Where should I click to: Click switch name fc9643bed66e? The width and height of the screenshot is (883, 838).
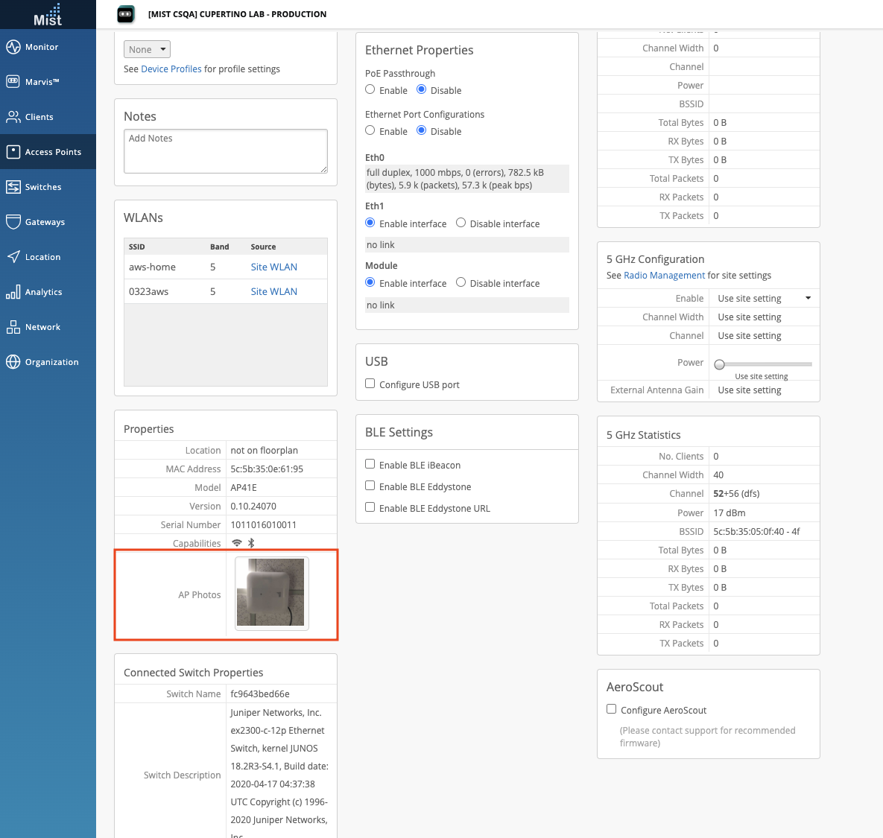(x=260, y=694)
